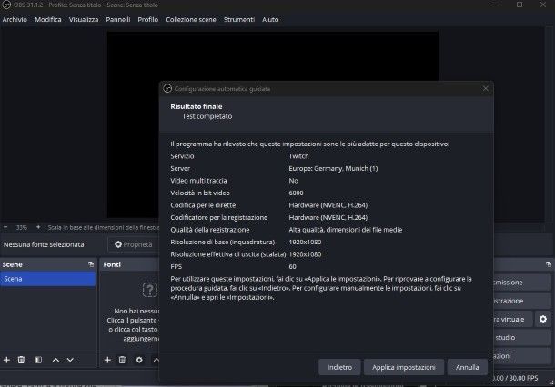Click the Twitch service value
This screenshot has height=387, width=555.
pyautogui.click(x=298, y=156)
